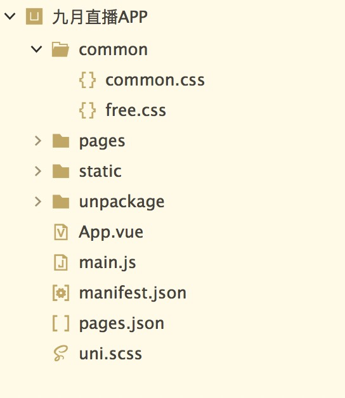Expand the pages folder chevron

[38, 141]
